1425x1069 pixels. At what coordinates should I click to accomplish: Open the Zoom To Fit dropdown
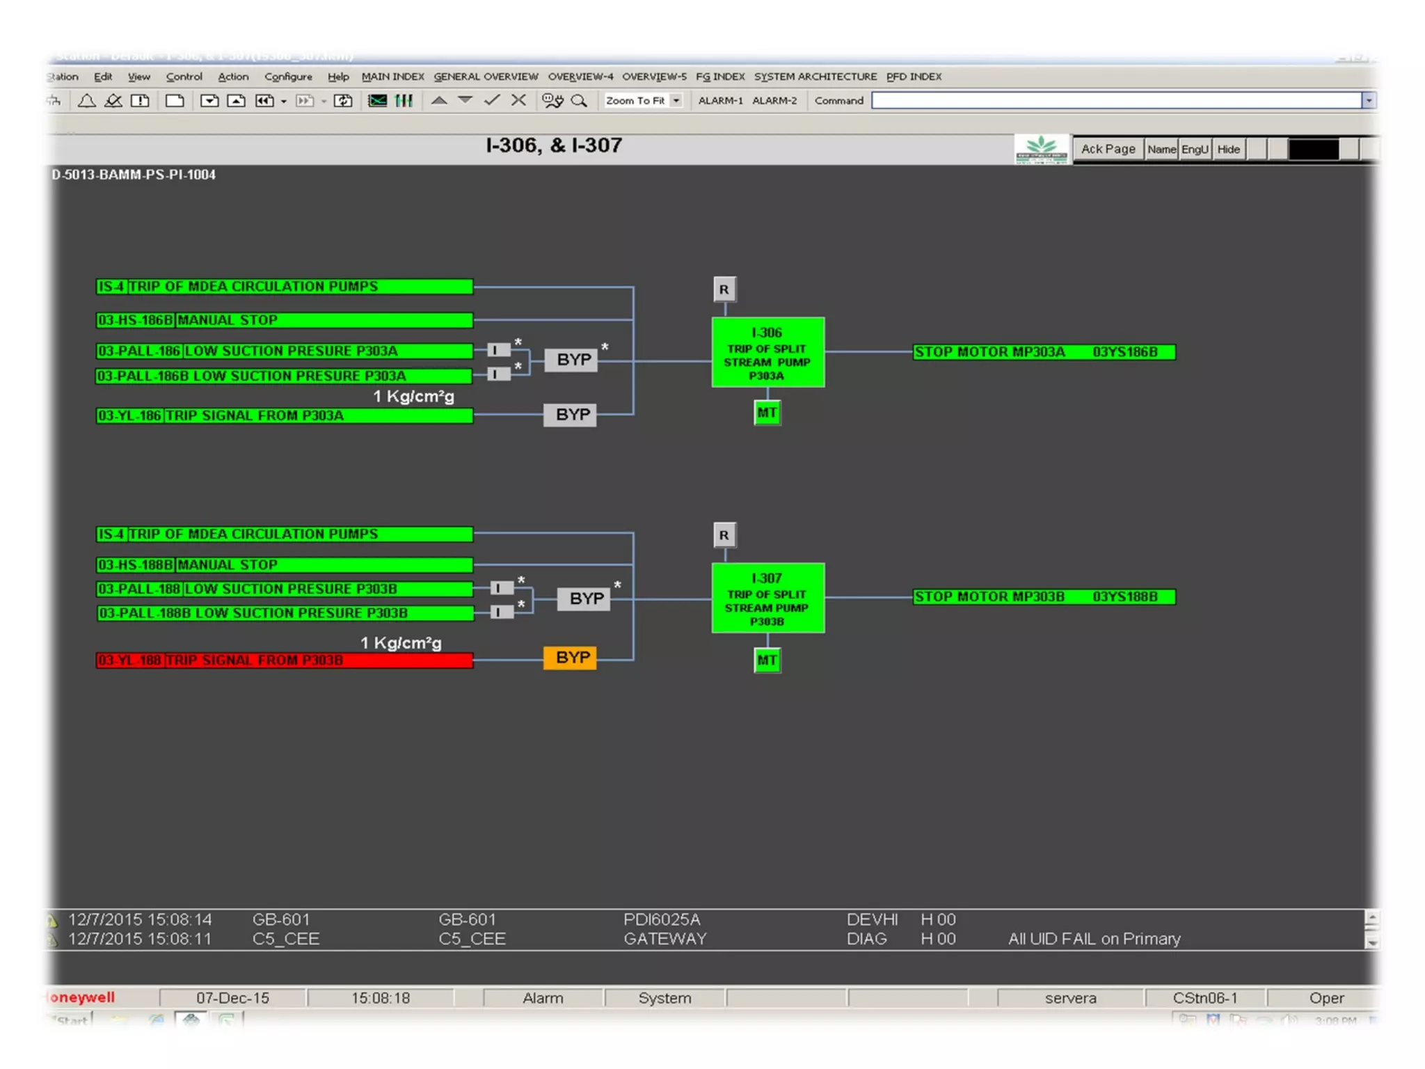coord(676,101)
